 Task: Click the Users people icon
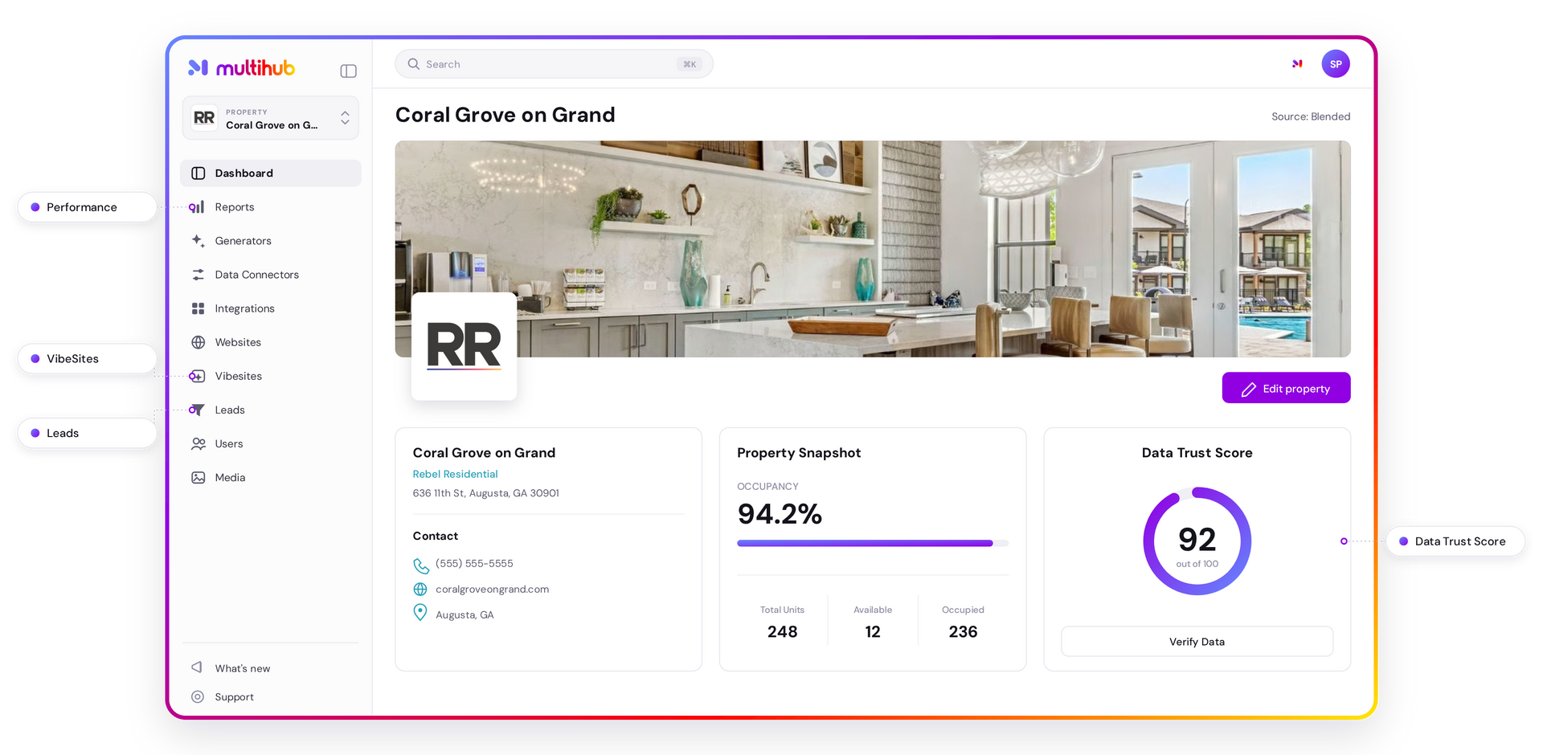(198, 443)
